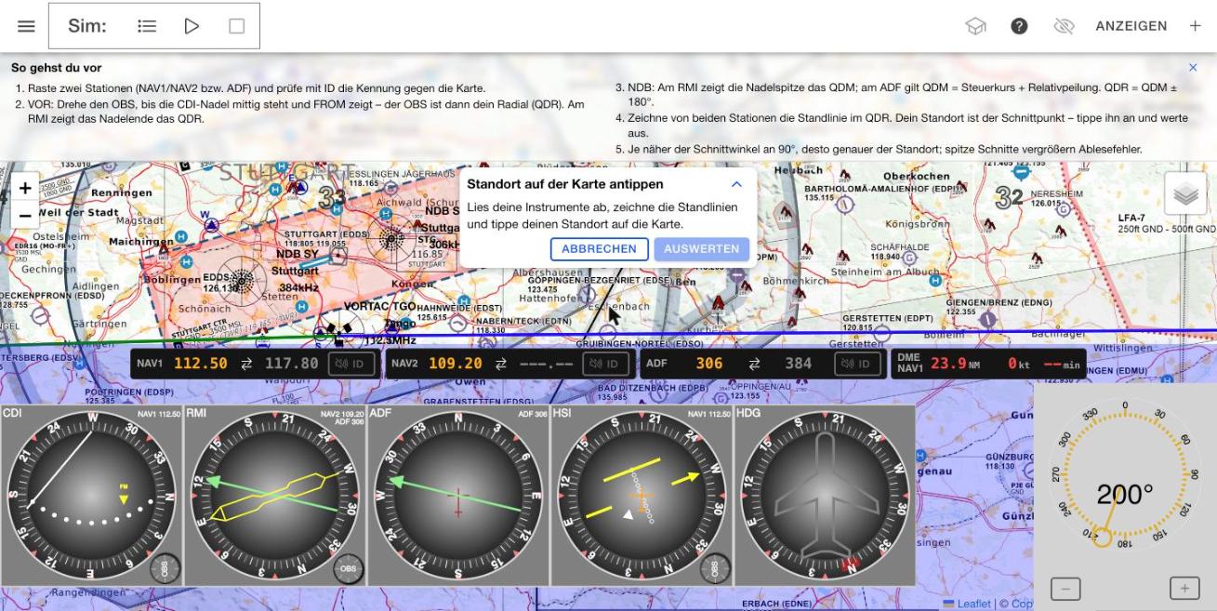Open the map layers selector

point(1185,194)
